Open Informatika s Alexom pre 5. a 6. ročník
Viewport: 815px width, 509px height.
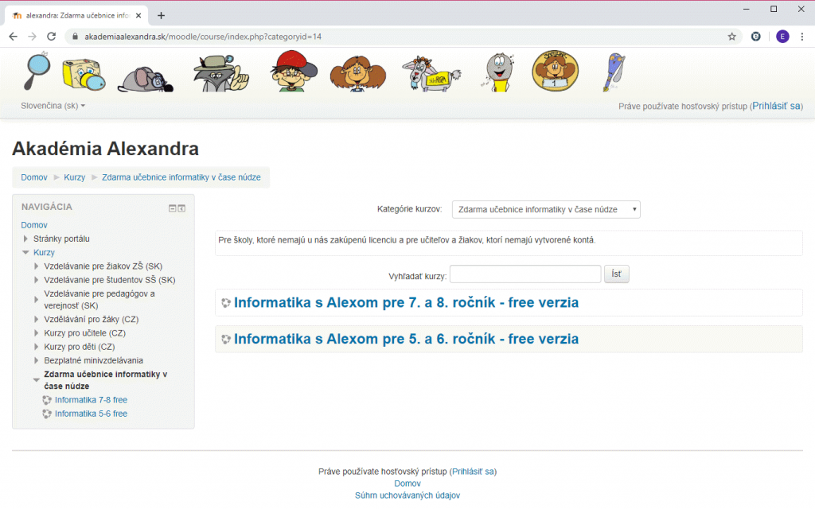(x=406, y=339)
